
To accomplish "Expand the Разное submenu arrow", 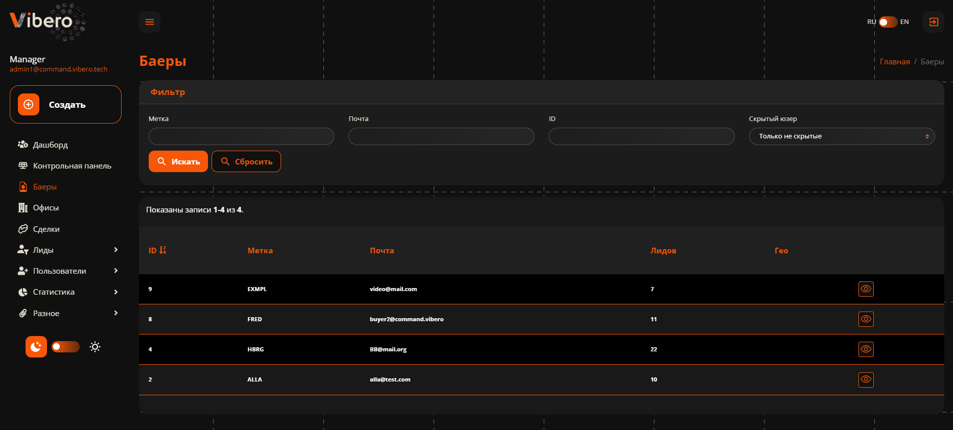I will [x=116, y=313].
